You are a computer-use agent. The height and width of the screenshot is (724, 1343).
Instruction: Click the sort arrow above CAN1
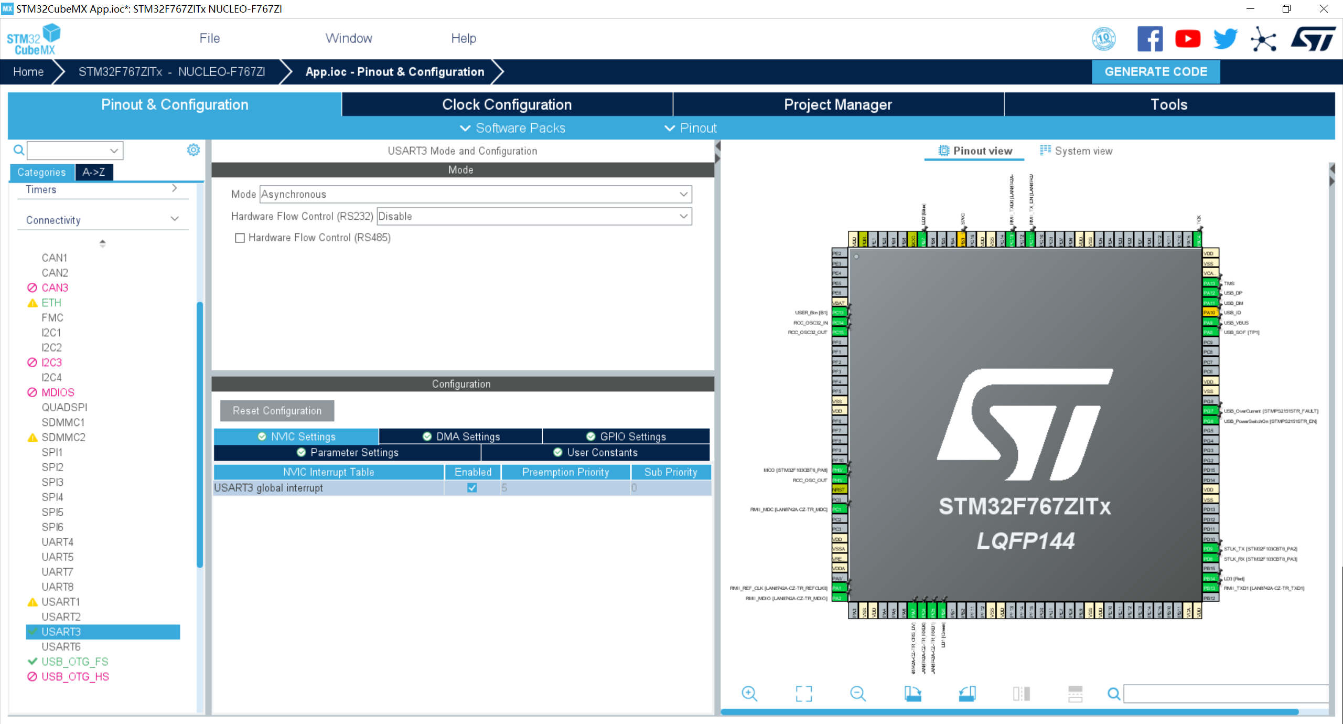coord(102,243)
